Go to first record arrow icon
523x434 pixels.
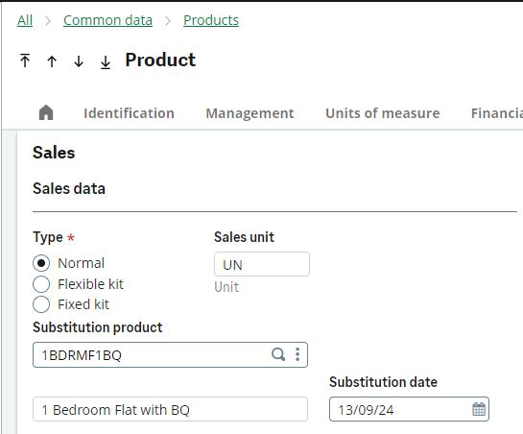(25, 60)
